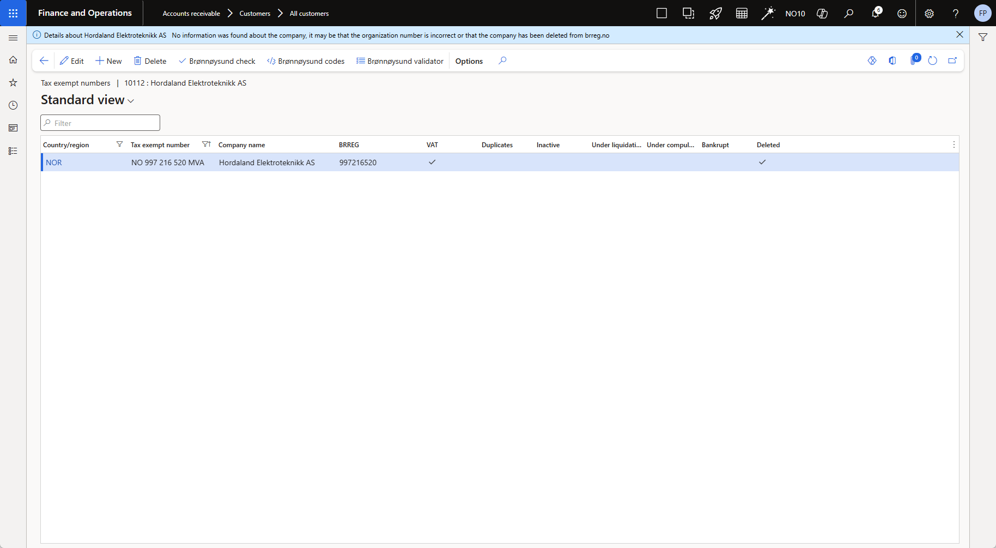This screenshot has width=996, height=548.
Task: Open the table grid icon in the top bar
Action: coord(742,13)
